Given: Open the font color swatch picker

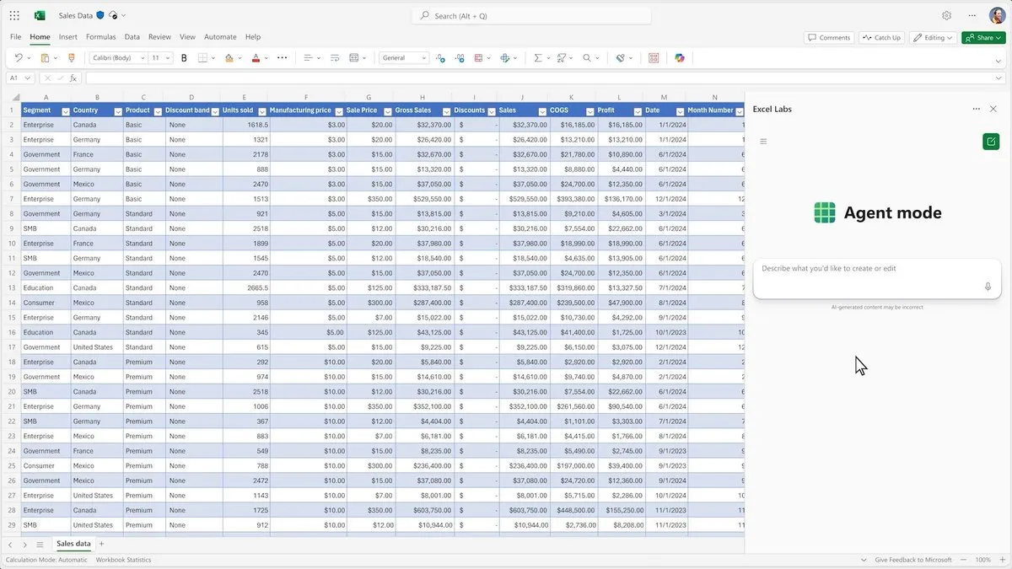Looking at the screenshot, I should [255, 57].
